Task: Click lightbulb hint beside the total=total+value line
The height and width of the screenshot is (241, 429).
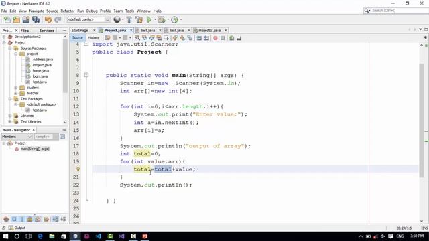Action: [x=78, y=169]
